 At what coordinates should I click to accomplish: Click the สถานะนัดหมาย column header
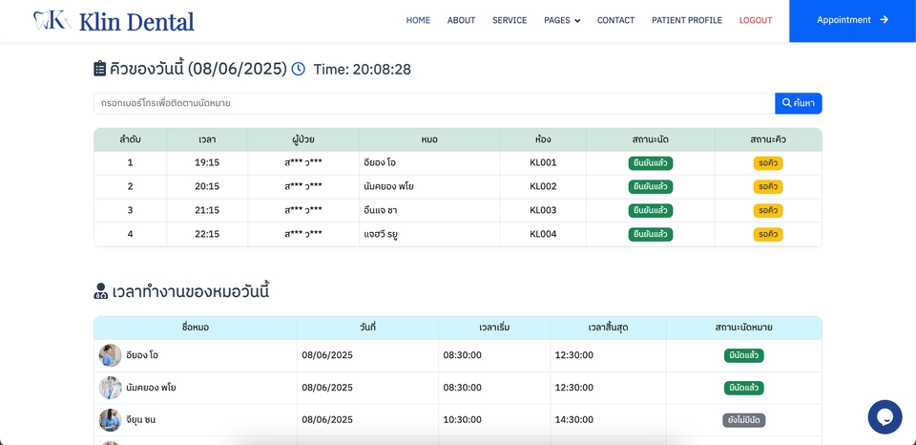(x=743, y=328)
